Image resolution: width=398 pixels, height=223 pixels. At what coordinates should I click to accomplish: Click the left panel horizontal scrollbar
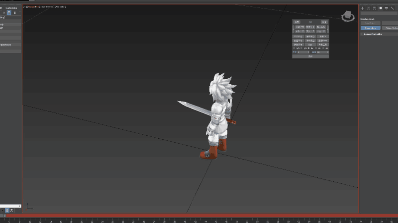(x=10, y=206)
